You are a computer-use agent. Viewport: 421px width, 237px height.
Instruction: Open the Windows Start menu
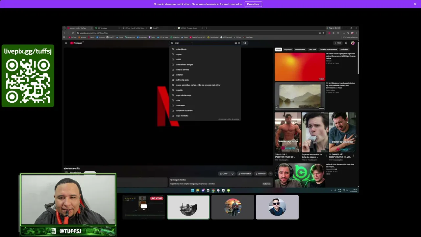click(193, 190)
